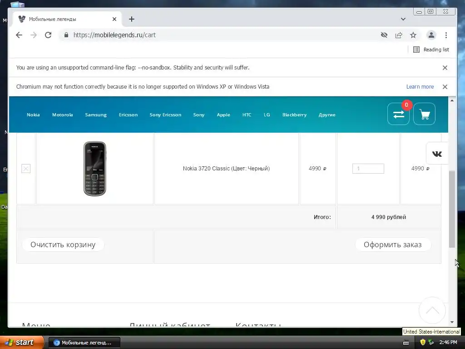Reload the page with the refresh icon

(x=48, y=35)
